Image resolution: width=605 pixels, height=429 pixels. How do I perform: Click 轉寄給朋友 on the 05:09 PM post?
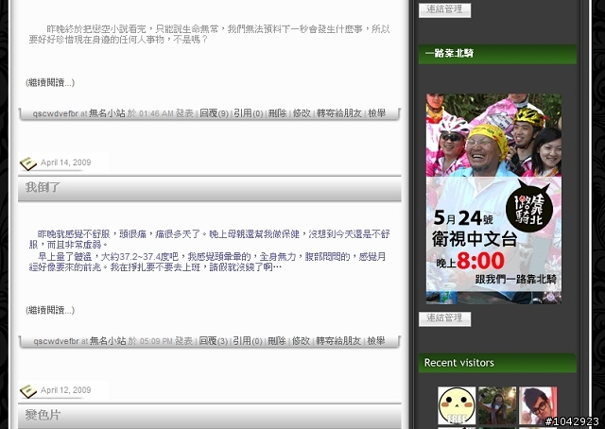tap(338, 341)
